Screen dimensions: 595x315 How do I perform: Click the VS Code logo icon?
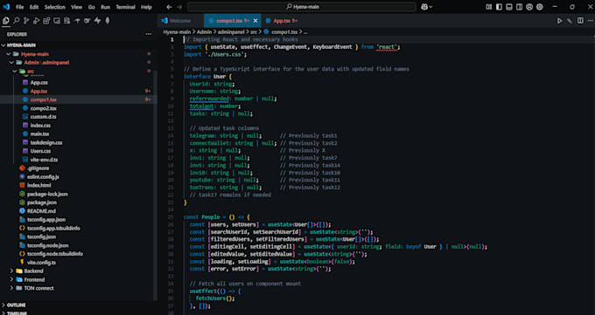[x=6, y=7]
